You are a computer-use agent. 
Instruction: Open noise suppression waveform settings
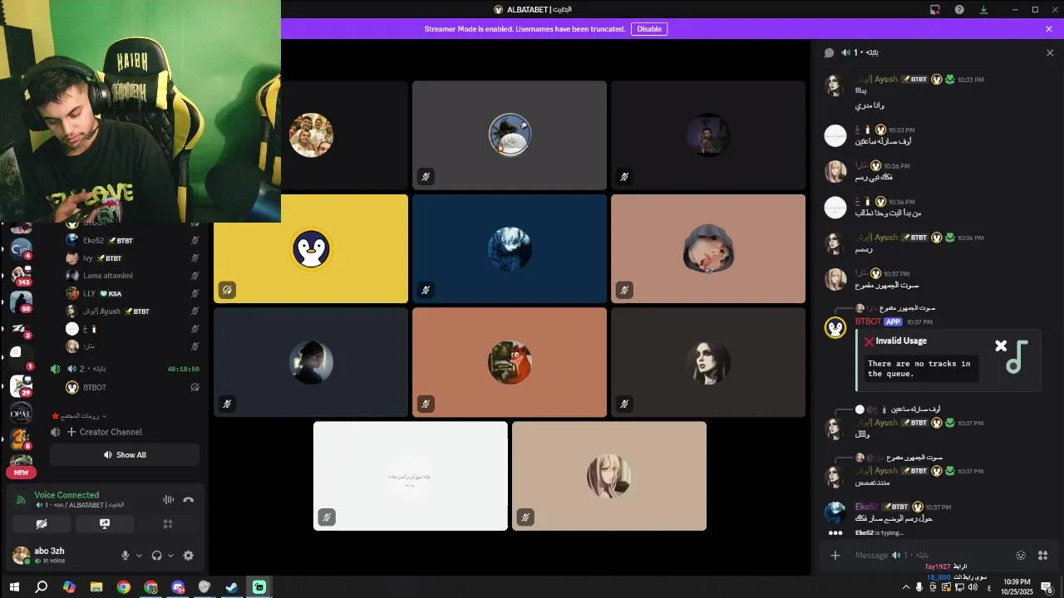168,500
